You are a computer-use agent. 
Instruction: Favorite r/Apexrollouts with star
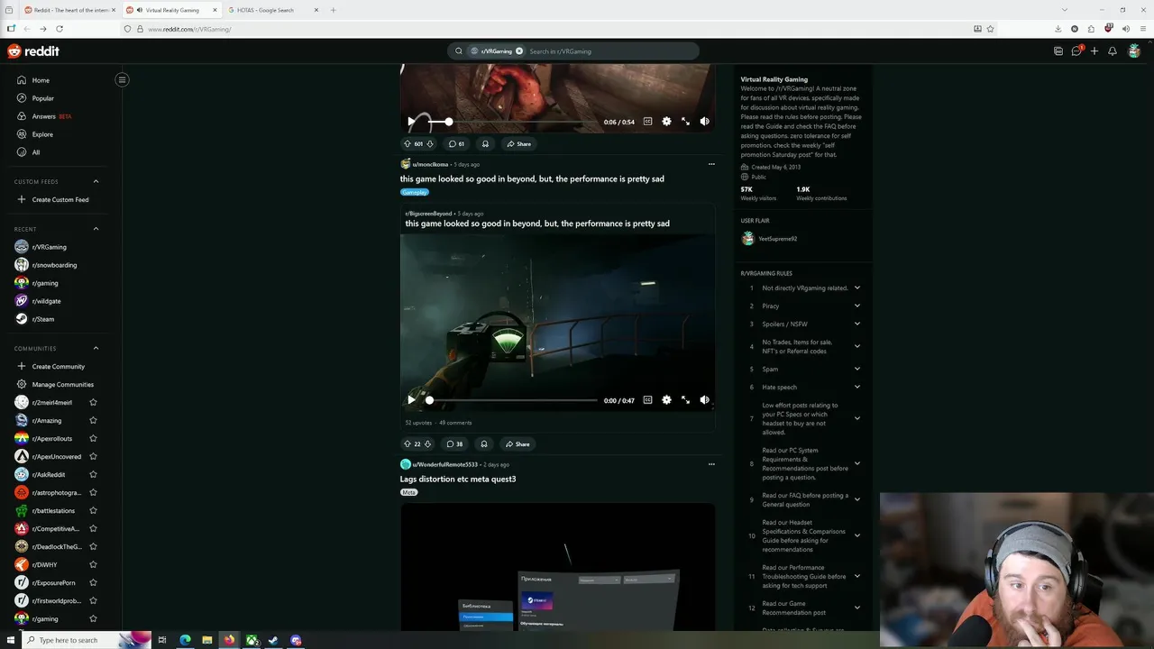[x=93, y=438]
